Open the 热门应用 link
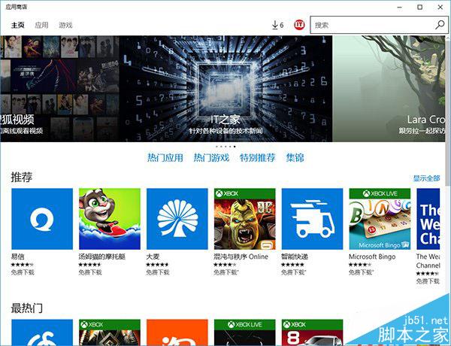 coord(165,158)
